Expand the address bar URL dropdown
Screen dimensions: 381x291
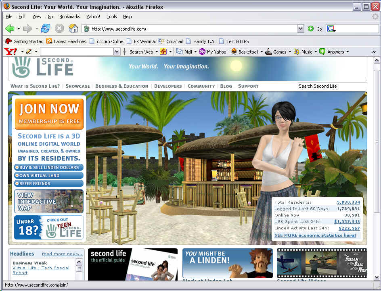tap(300, 29)
